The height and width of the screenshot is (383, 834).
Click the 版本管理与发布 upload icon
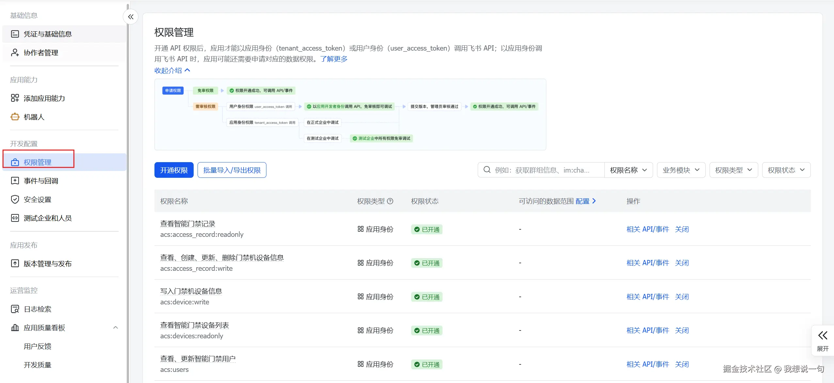tap(15, 264)
